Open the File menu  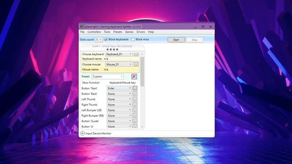coord(82,32)
